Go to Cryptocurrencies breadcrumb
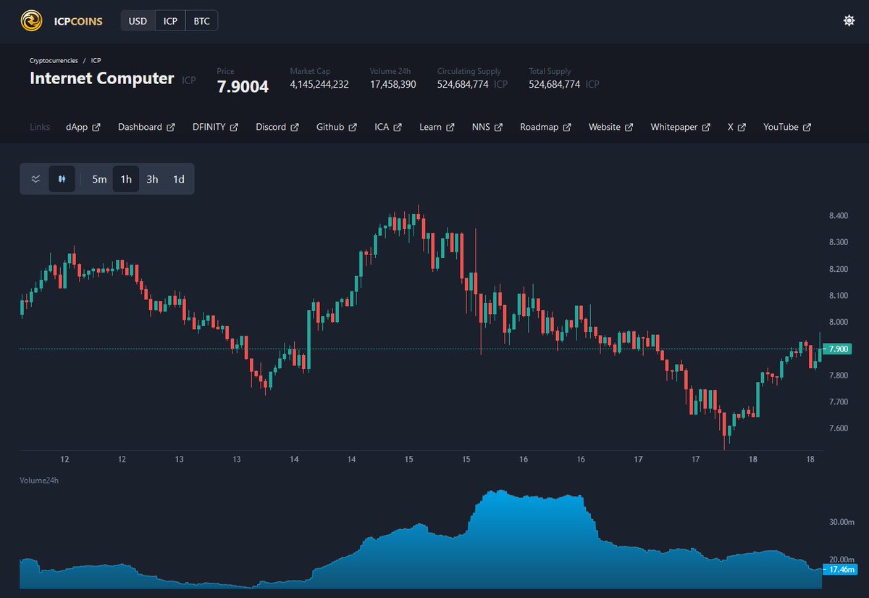869x598 pixels. 54,61
